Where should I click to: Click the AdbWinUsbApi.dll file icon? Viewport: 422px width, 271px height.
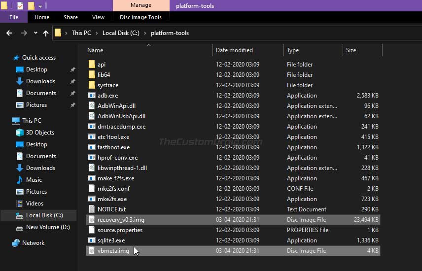tap(92, 116)
